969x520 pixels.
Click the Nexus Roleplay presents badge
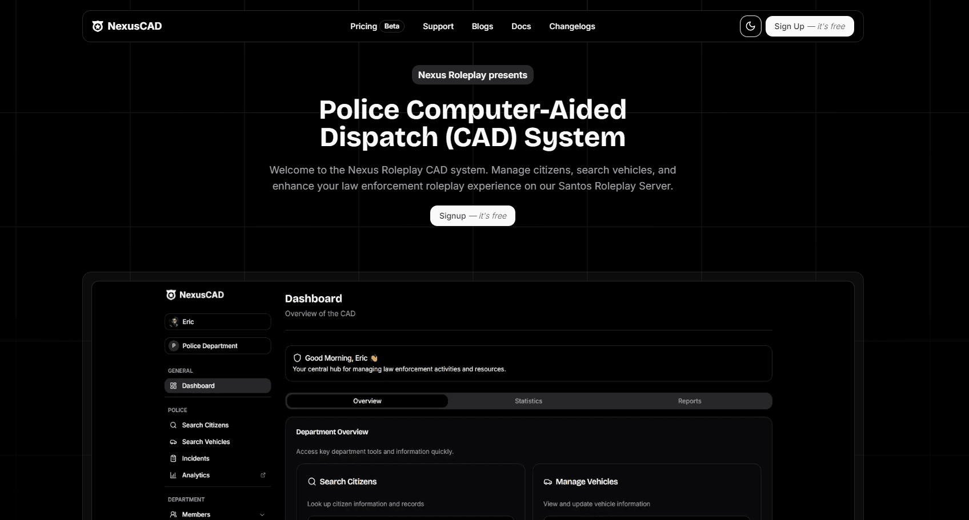473,75
